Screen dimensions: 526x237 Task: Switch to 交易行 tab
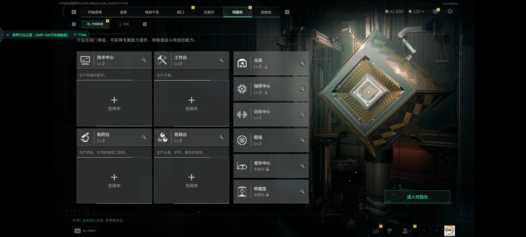pos(209,12)
